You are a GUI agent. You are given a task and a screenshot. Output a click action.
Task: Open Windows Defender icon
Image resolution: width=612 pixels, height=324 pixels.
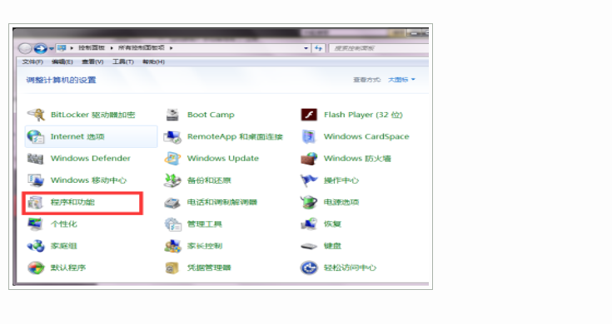[x=36, y=159]
